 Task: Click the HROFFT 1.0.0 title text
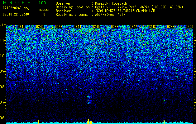coord(24,2)
